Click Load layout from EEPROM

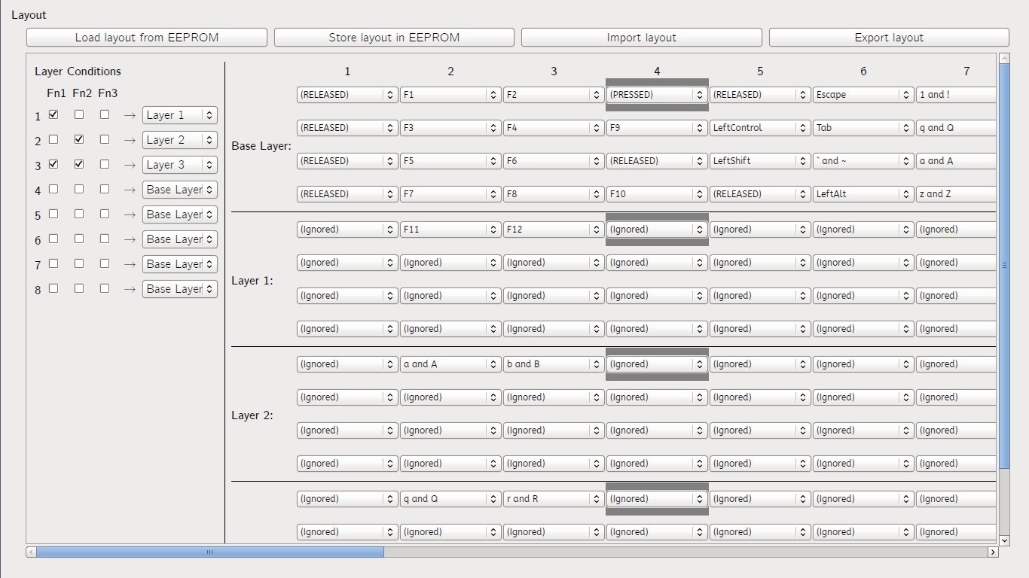coord(147,38)
